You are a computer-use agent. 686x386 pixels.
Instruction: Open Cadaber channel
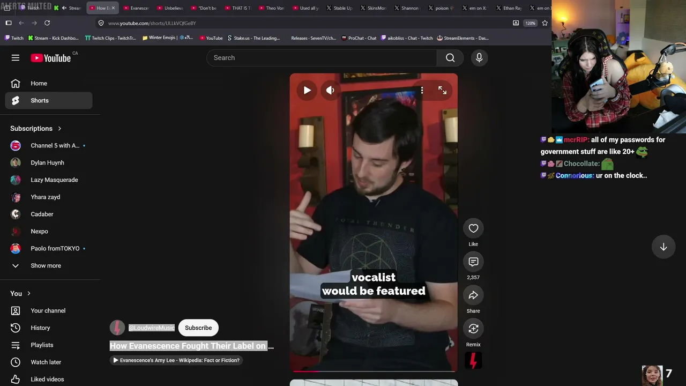coord(49,214)
